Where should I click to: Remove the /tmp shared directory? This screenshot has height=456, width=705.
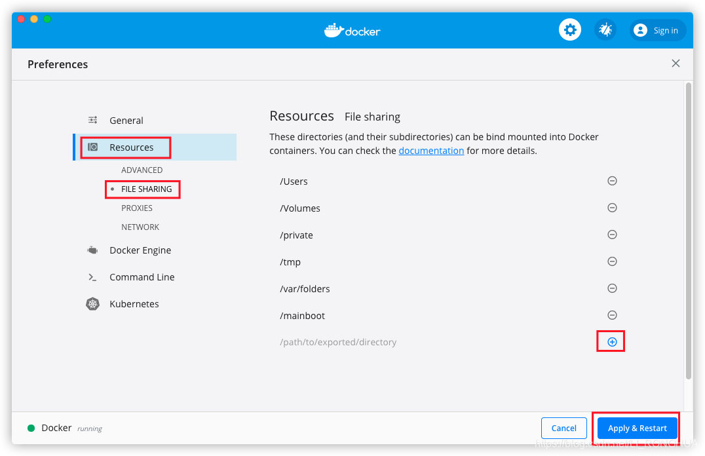point(612,261)
